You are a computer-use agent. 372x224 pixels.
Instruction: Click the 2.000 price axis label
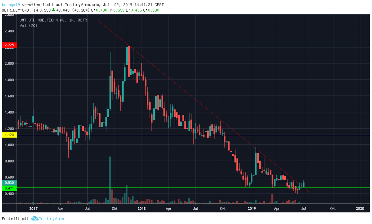coord(10,63)
